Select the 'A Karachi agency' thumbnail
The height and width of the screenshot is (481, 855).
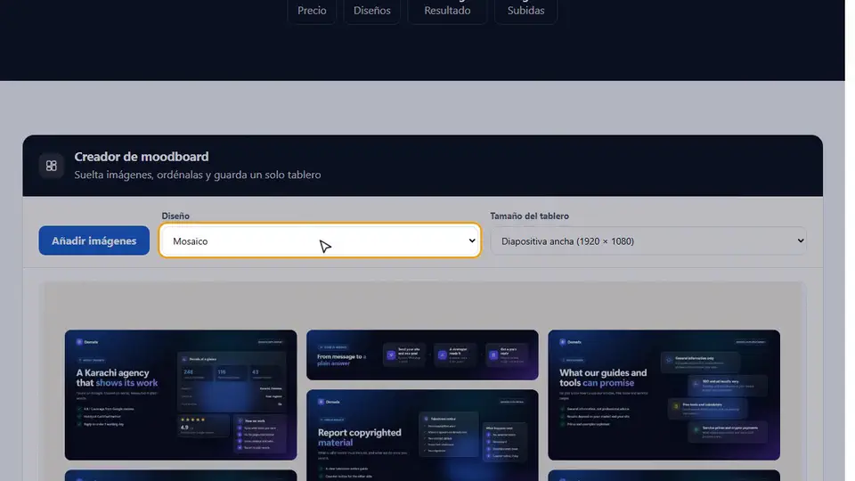[181, 395]
